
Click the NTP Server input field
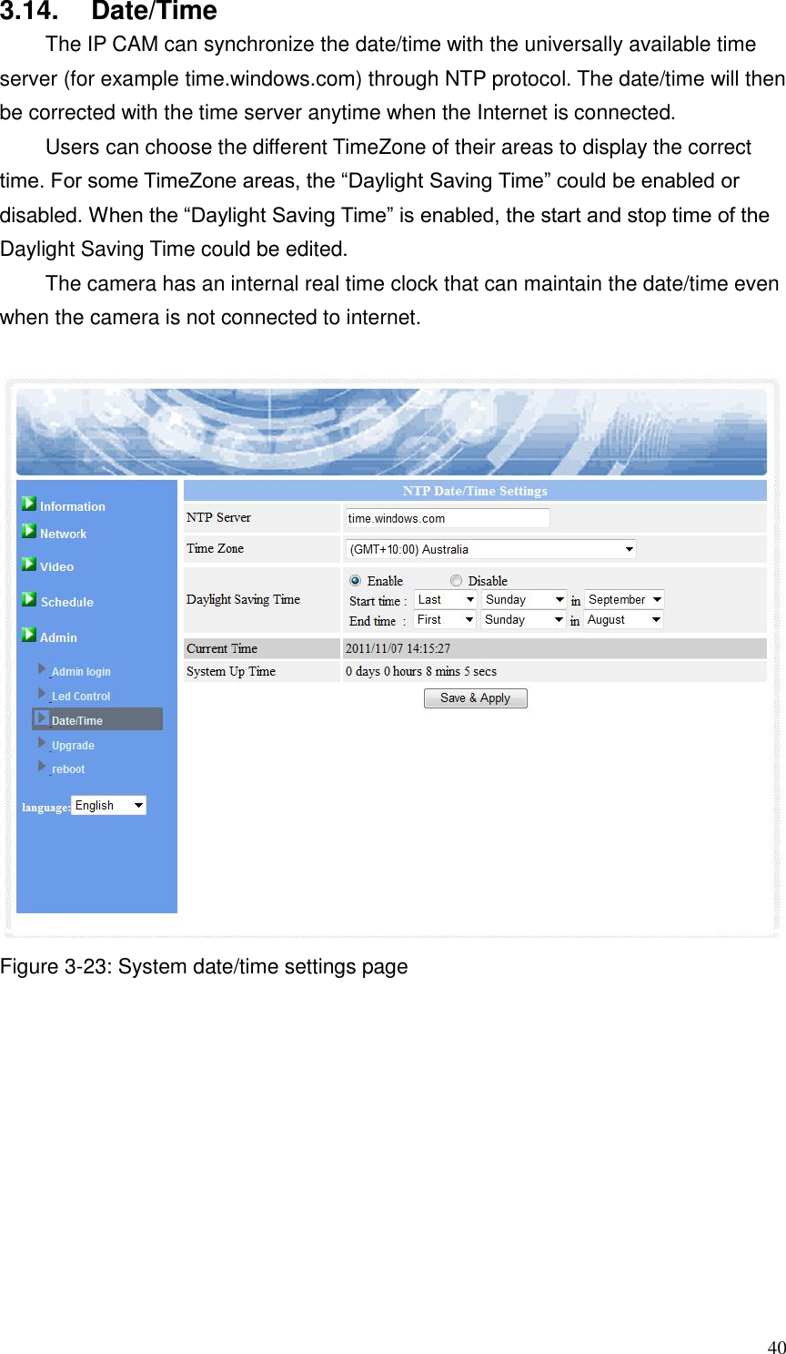coord(448,518)
